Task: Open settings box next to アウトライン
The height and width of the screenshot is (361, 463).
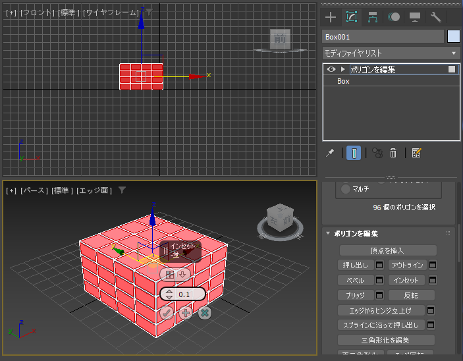Action: (x=433, y=265)
